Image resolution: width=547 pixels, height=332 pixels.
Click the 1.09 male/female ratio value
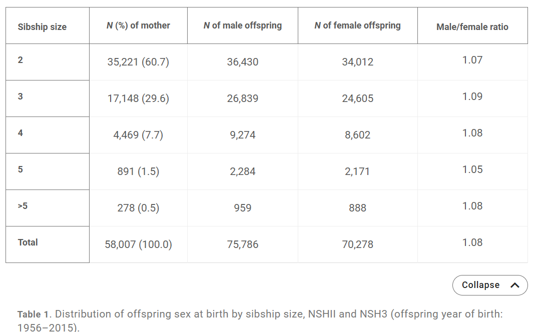tap(472, 96)
